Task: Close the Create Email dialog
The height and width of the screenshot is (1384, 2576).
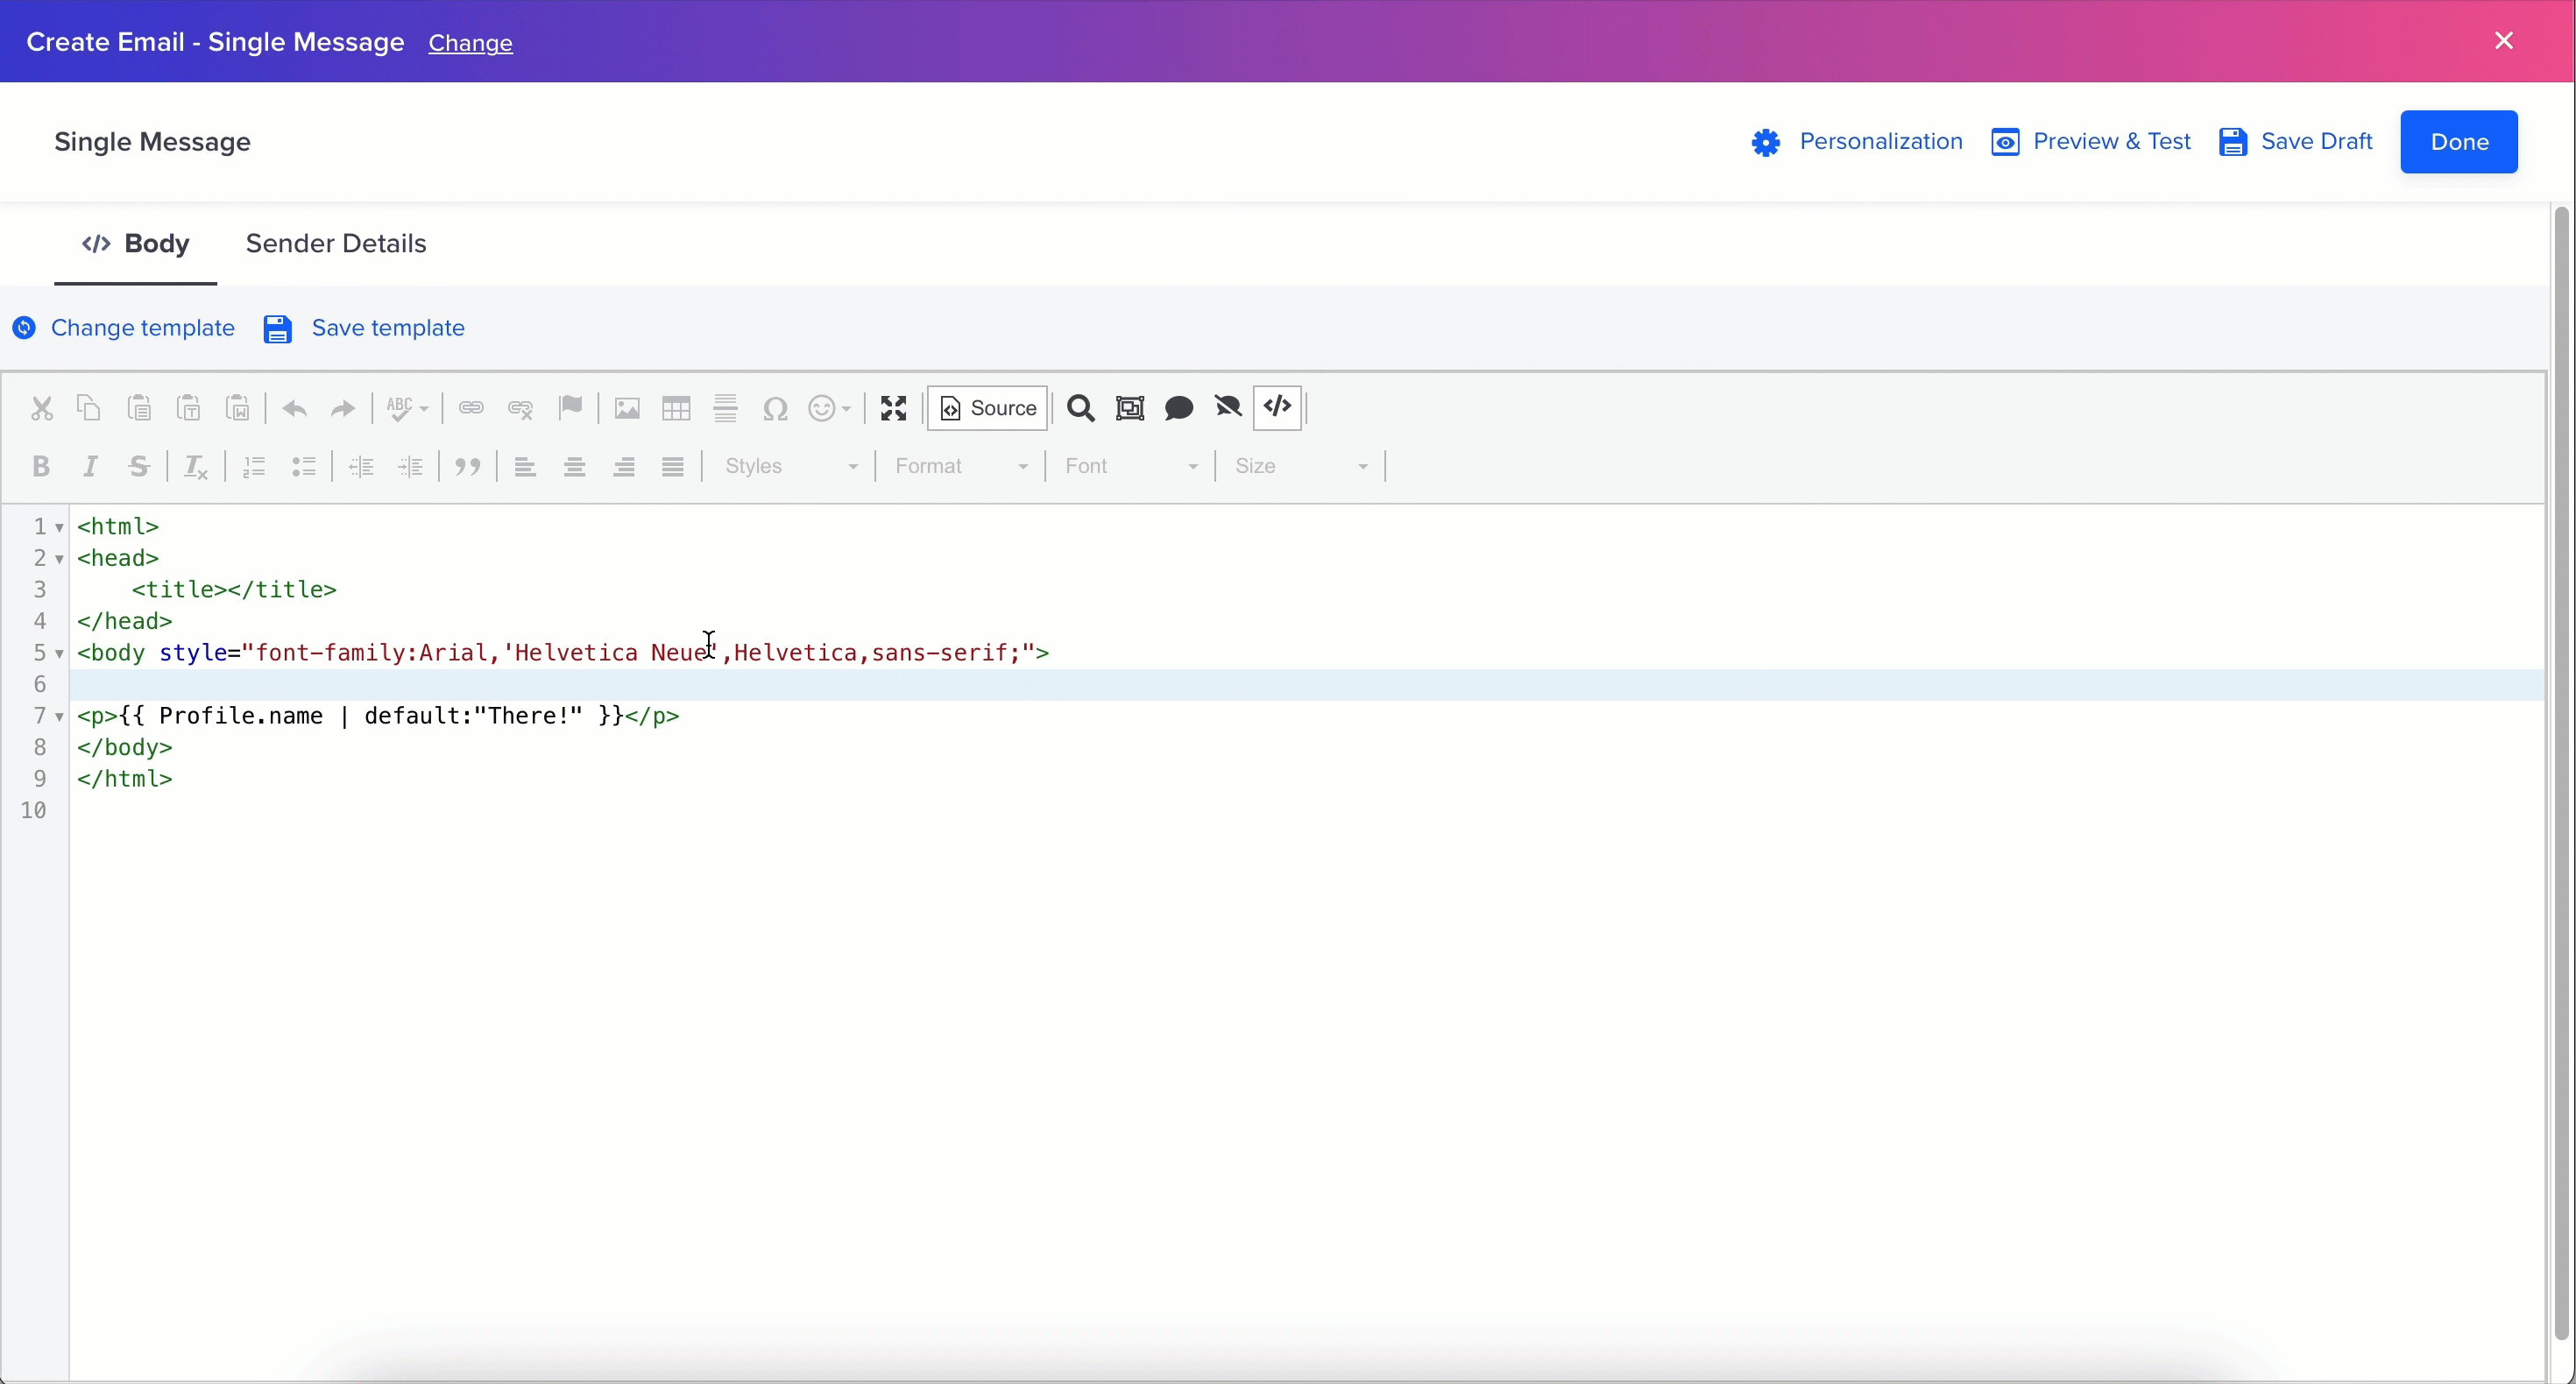Action: pyautogui.click(x=2504, y=41)
